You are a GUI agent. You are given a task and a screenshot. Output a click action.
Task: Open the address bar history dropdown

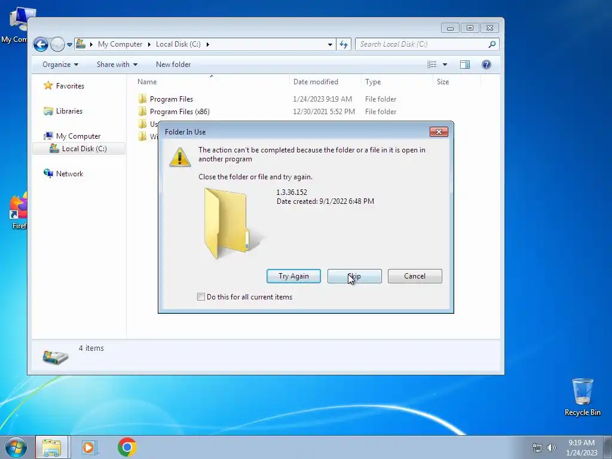point(330,44)
